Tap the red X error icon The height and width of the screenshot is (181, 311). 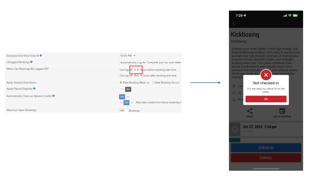click(266, 75)
